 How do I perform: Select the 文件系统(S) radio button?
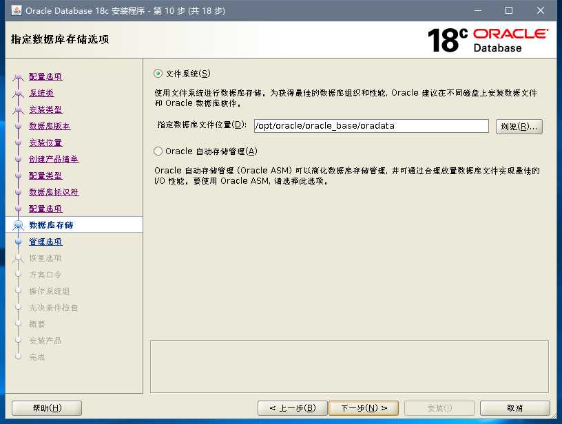pyautogui.click(x=158, y=74)
